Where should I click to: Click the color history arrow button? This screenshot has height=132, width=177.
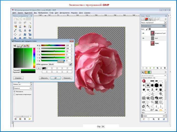coord(39,68)
